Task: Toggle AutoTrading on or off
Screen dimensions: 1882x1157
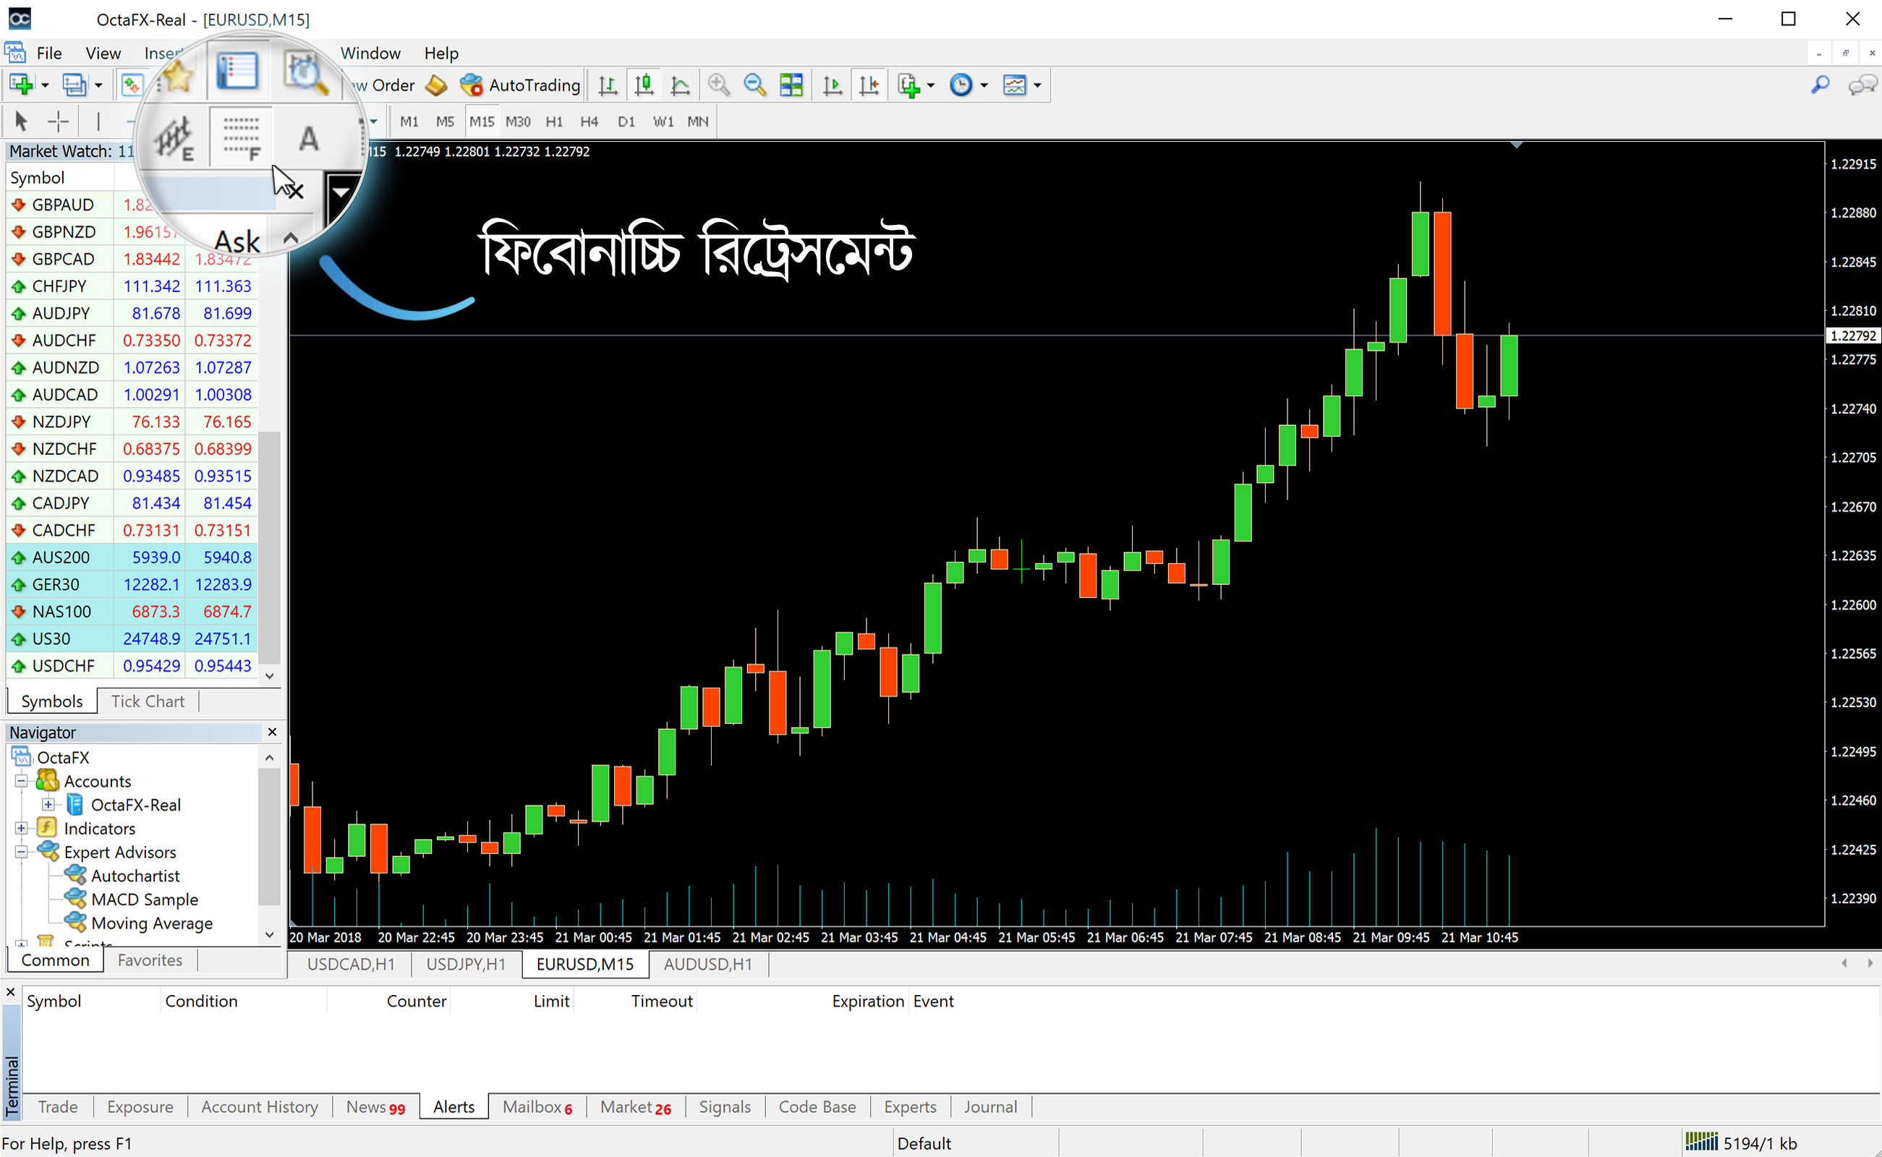Action: coord(521,85)
